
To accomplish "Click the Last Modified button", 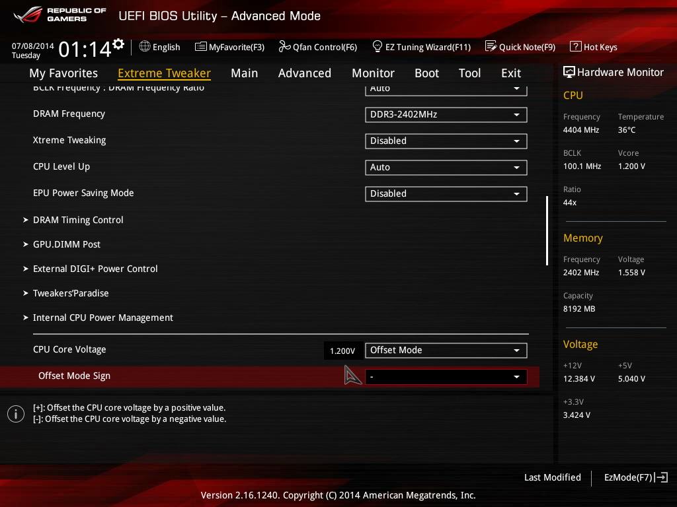I will 553,477.
